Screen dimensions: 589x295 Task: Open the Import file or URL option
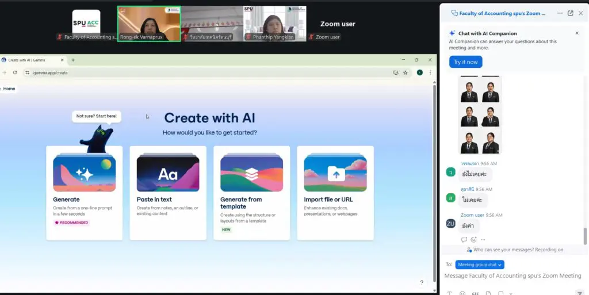(x=335, y=193)
